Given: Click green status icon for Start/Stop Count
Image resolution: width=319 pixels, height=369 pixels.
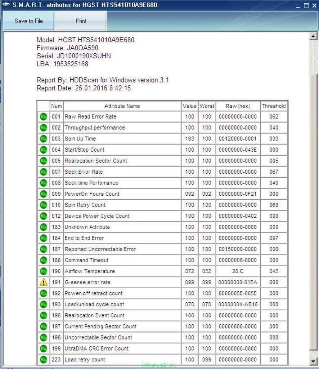Looking at the screenshot, I should pyautogui.click(x=44, y=150).
